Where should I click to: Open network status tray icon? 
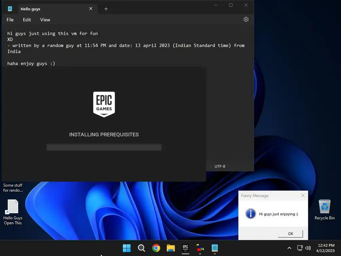coord(300,248)
